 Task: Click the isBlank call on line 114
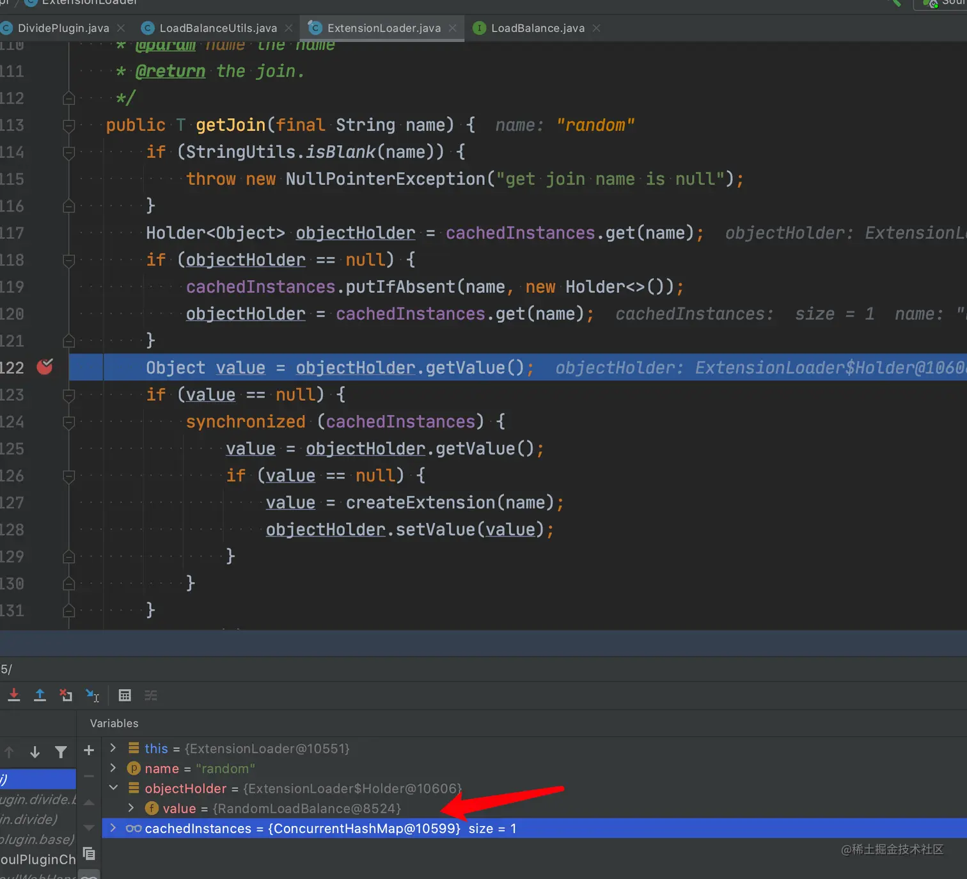pos(340,152)
